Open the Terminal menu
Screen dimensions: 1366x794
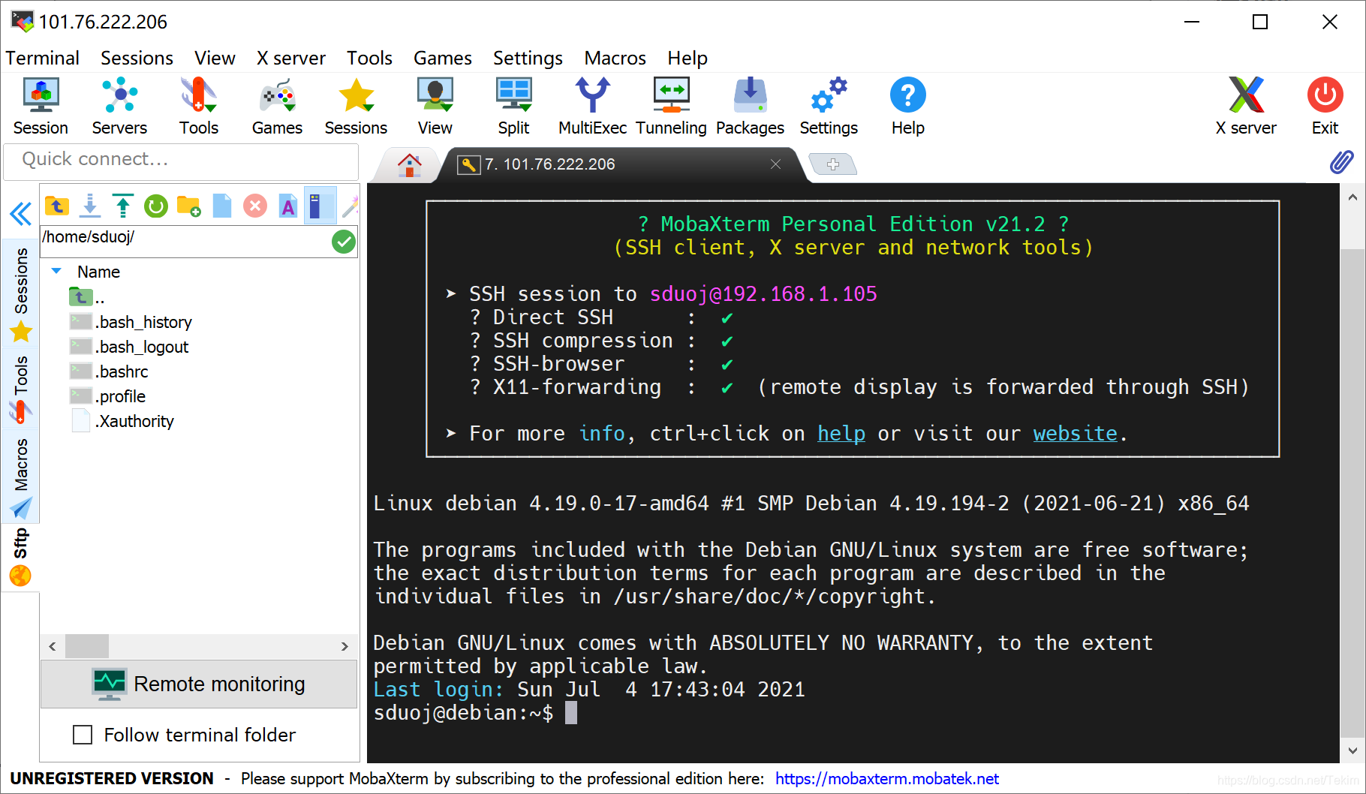click(42, 58)
